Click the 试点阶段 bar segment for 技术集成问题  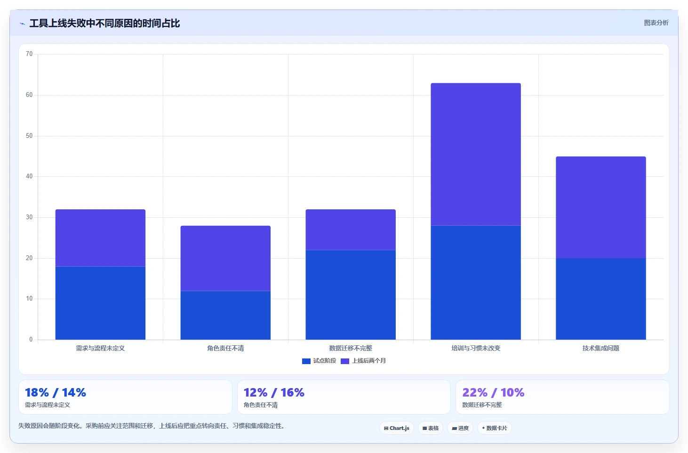click(x=601, y=299)
